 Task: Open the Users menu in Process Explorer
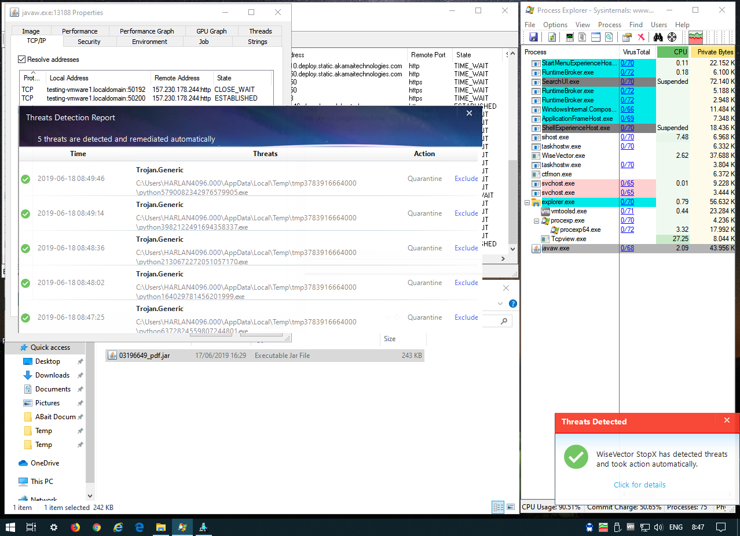pyautogui.click(x=659, y=25)
